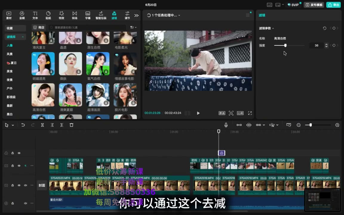Add keyframe for 强度 intensity
This screenshot has width=344, height=215.
point(334,45)
